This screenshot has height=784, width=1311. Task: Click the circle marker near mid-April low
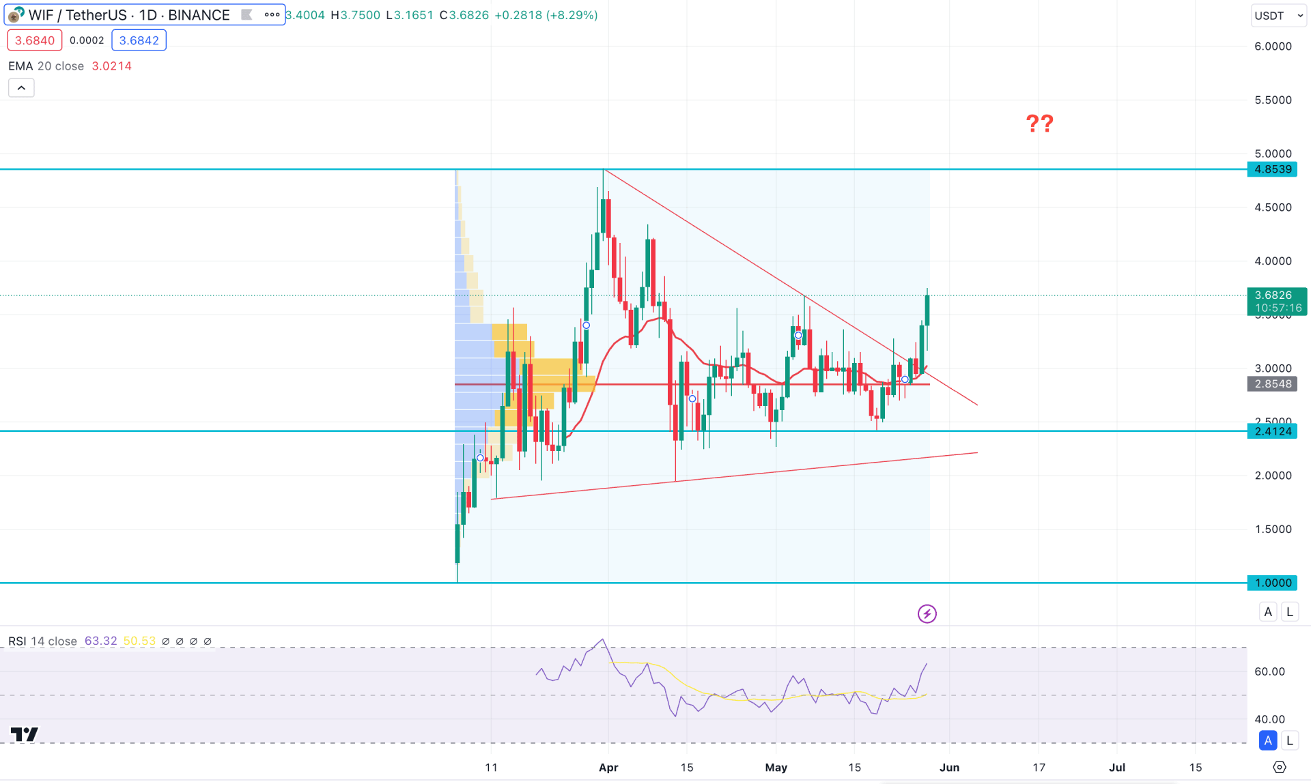[692, 398]
